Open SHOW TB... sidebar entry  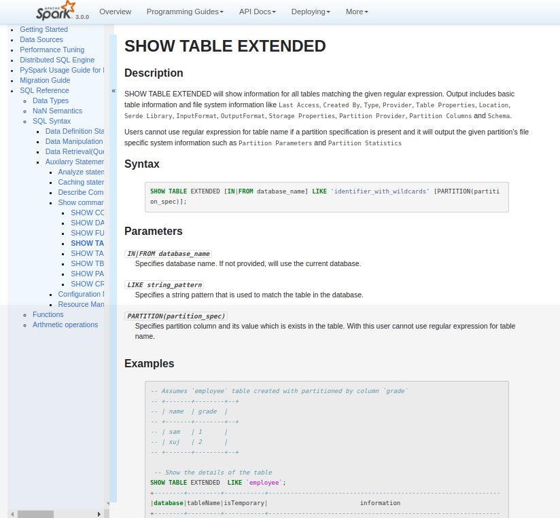[88, 263]
